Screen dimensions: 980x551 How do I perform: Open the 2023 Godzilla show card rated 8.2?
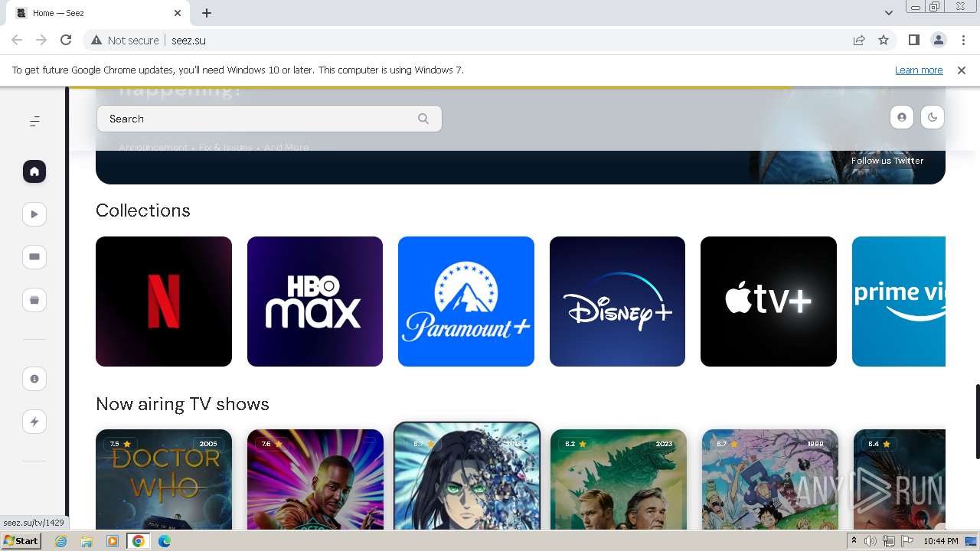[619, 479]
